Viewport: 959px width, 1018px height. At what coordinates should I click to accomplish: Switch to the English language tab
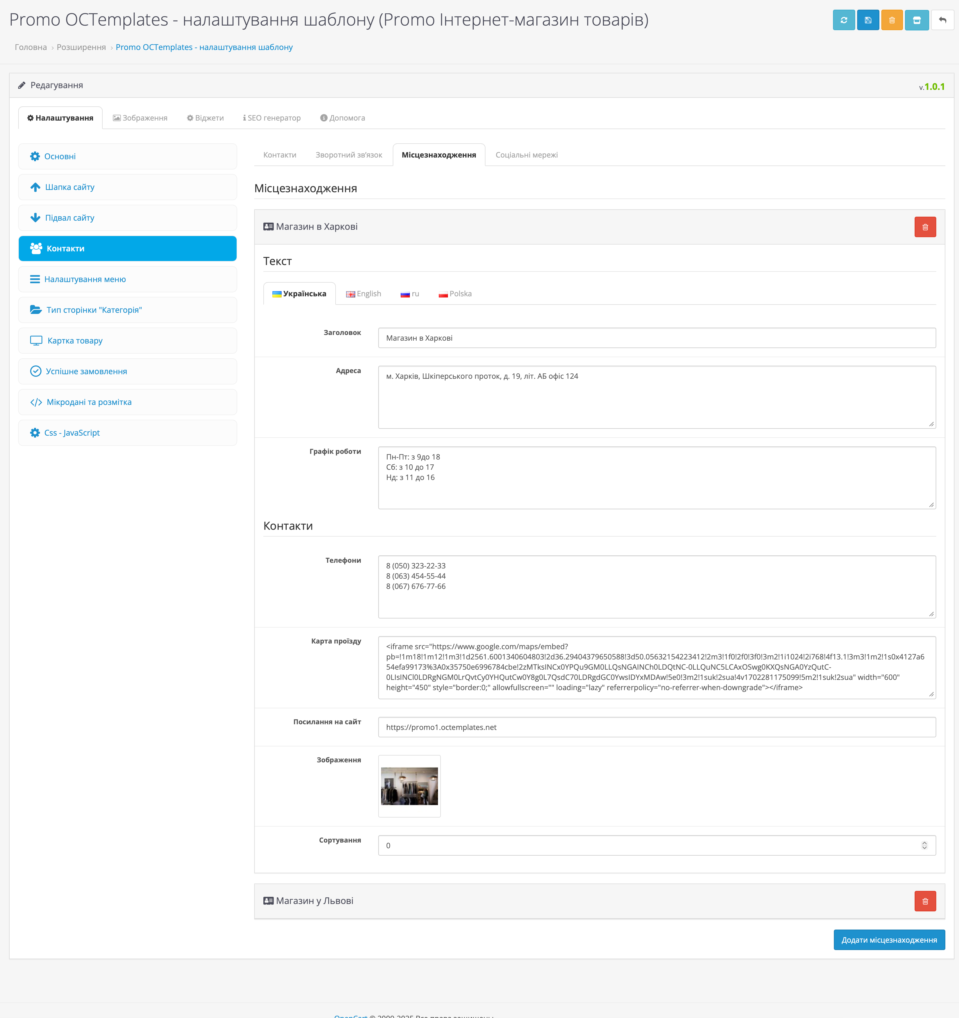[x=364, y=294]
